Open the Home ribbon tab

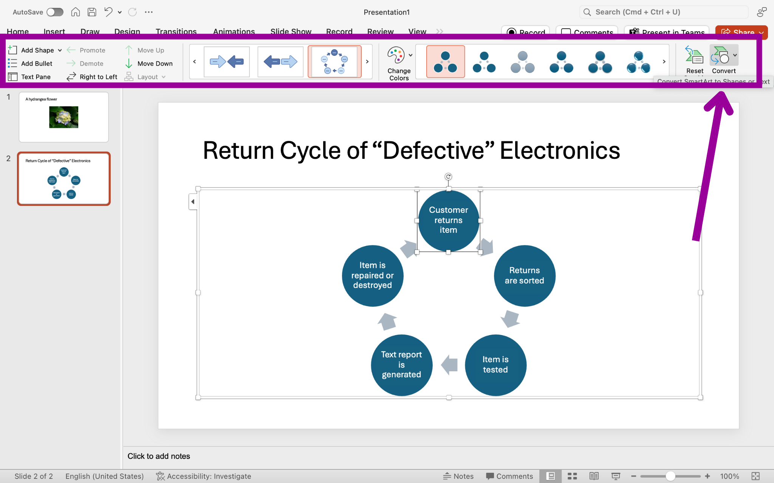coord(18,32)
